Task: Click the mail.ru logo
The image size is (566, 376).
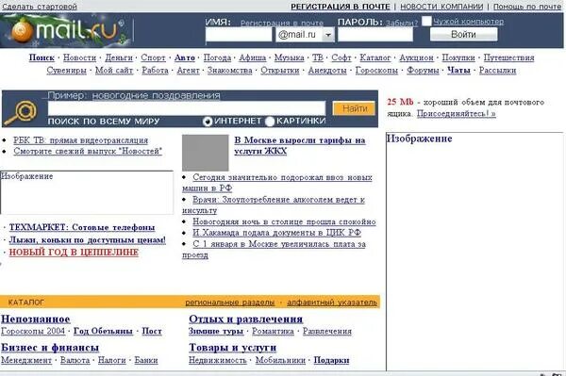Action: (65, 30)
